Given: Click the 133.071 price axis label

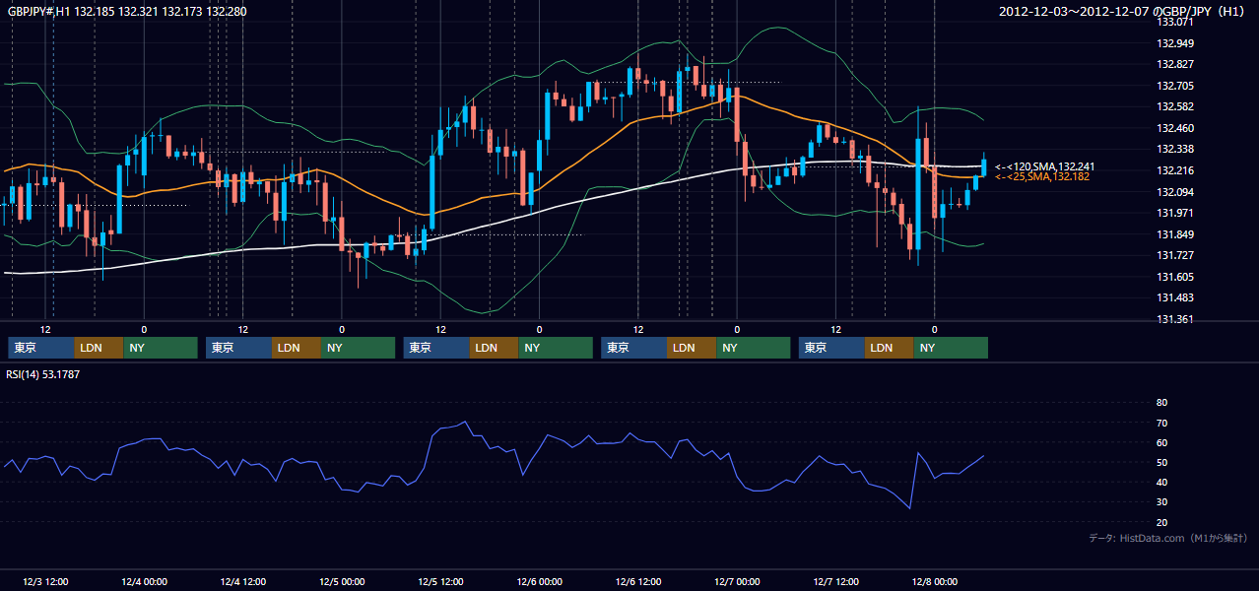Looking at the screenshot, I should (1175, 22).
